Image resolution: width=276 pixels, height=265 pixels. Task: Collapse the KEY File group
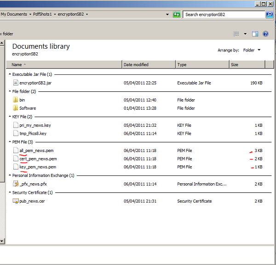click(10, 117)
